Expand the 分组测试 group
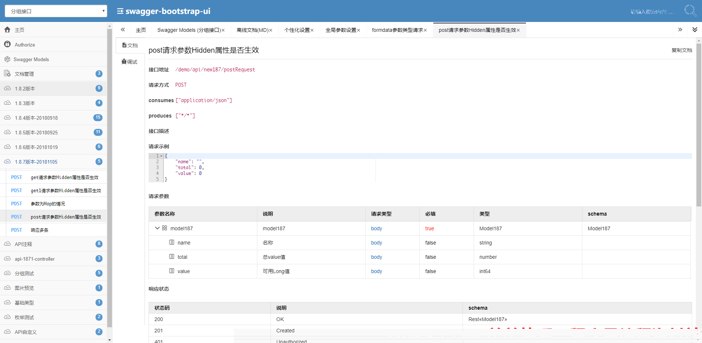 pyautogui.click(x=53, y=273)
